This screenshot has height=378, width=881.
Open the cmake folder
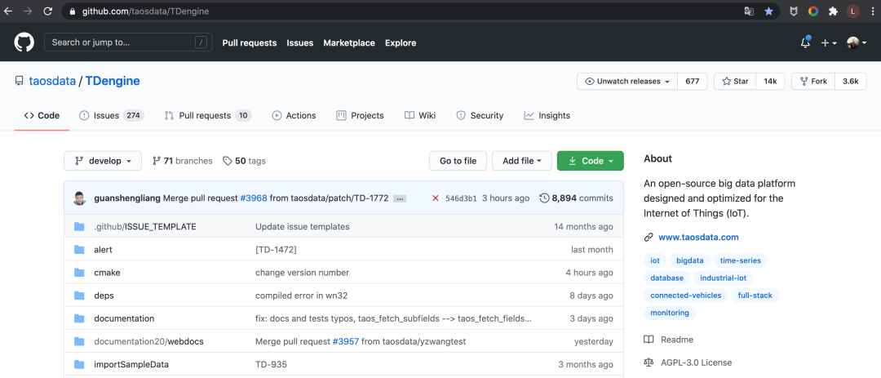(x=107, y=272)
